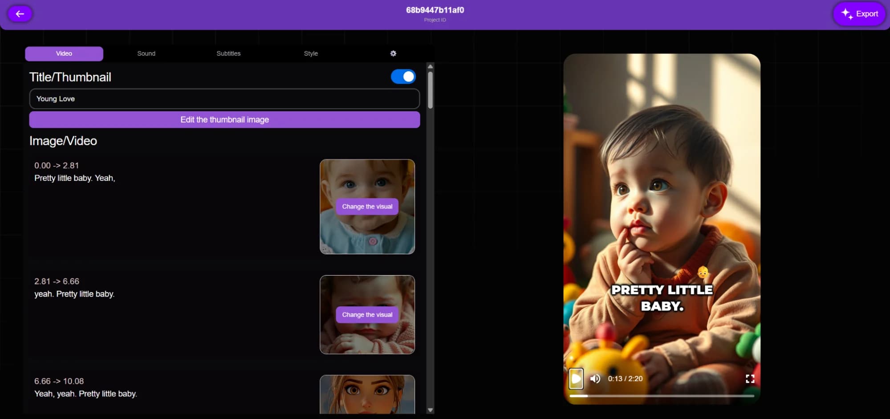Select the Style tab
The width and height of the screenshot is (890, 419).
pos(311,53)
